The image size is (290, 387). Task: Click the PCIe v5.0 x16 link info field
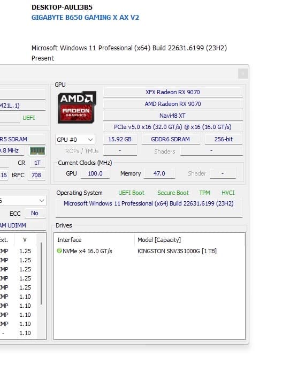pyautogui.click(x=173, y=127)
